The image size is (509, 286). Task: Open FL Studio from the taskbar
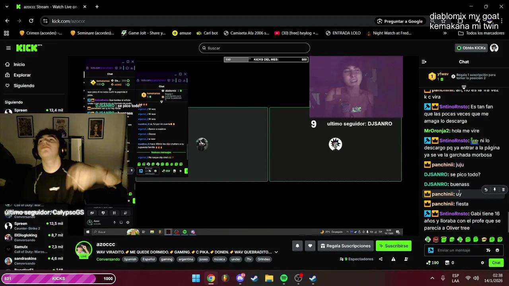(x=225, y=278)
